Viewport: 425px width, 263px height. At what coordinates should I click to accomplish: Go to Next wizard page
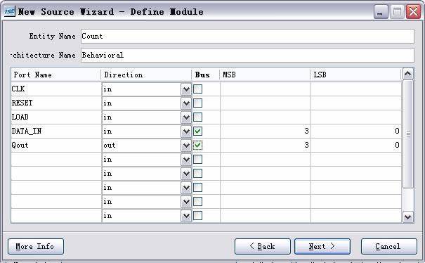pyautogui.click(x=322, y=246)
